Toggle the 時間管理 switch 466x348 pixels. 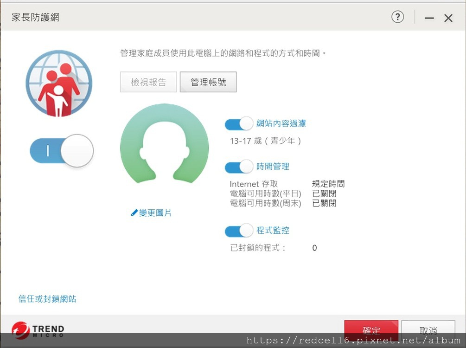pos(239,167)
